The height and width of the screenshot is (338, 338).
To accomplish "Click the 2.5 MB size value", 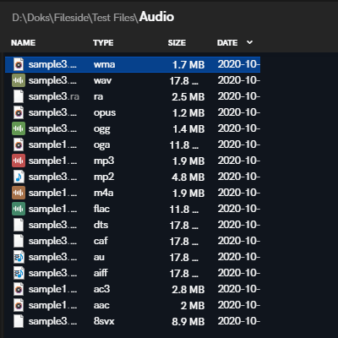I will [x=188, y=97].
